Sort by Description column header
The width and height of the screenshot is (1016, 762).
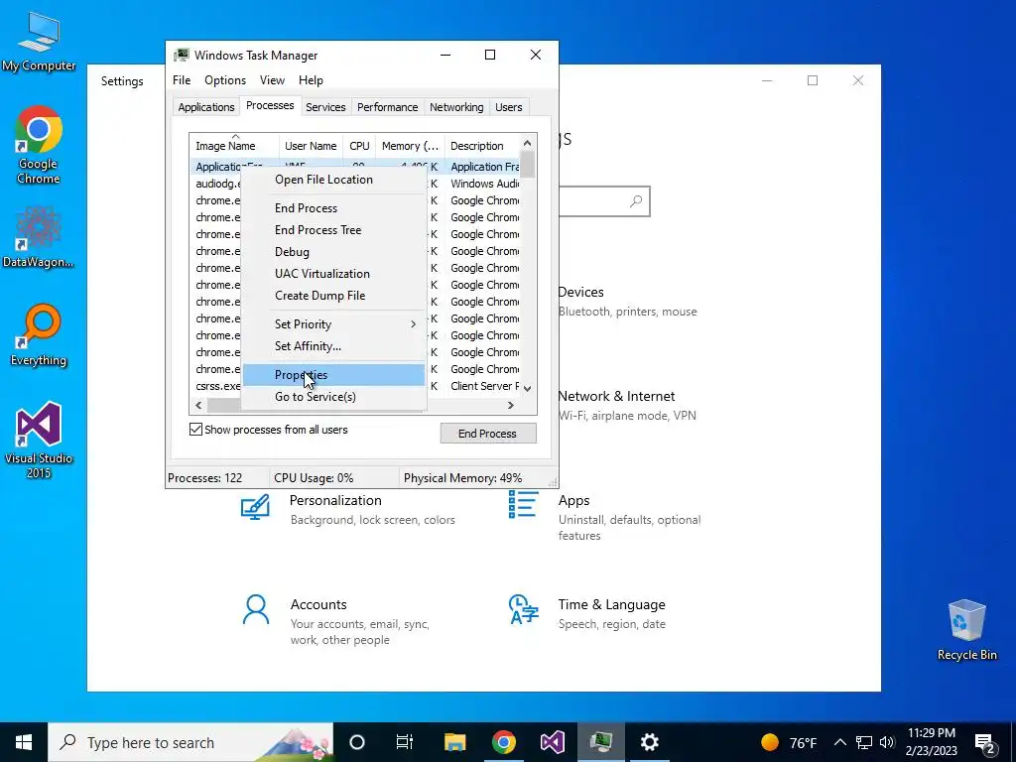pyautogui.click(x=482, y=146)
